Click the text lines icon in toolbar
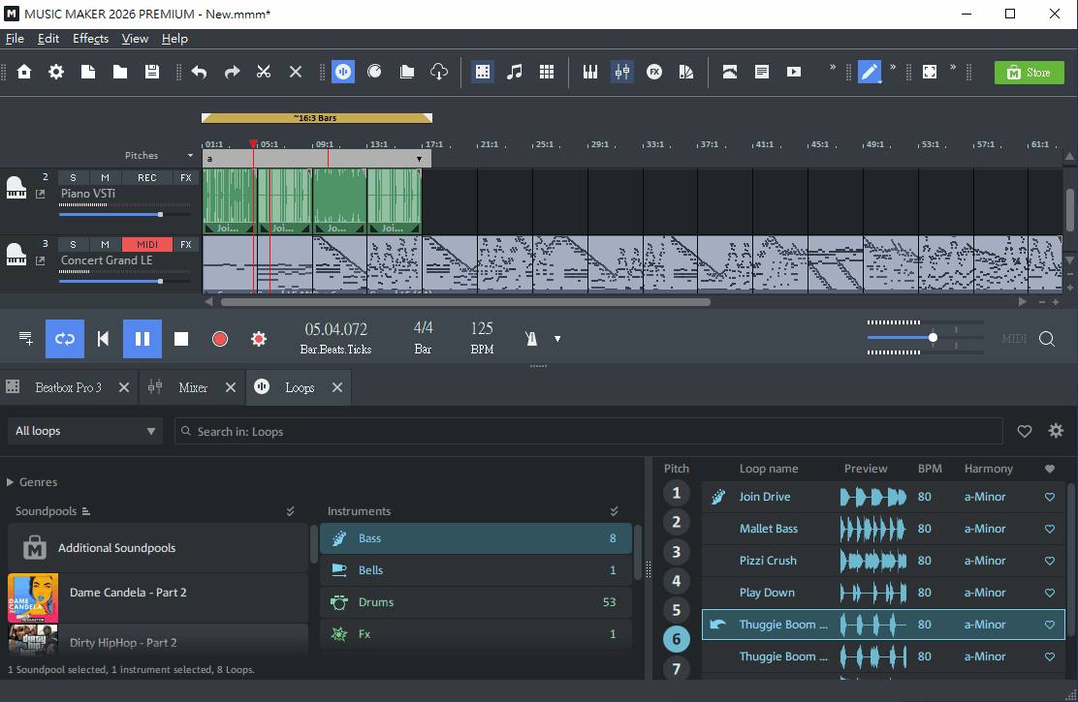The height and width of the screenshot is (702, 1078). pos(762,72)
